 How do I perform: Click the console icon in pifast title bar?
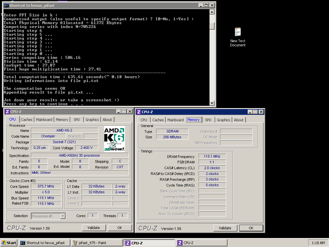tap(6, 5)
